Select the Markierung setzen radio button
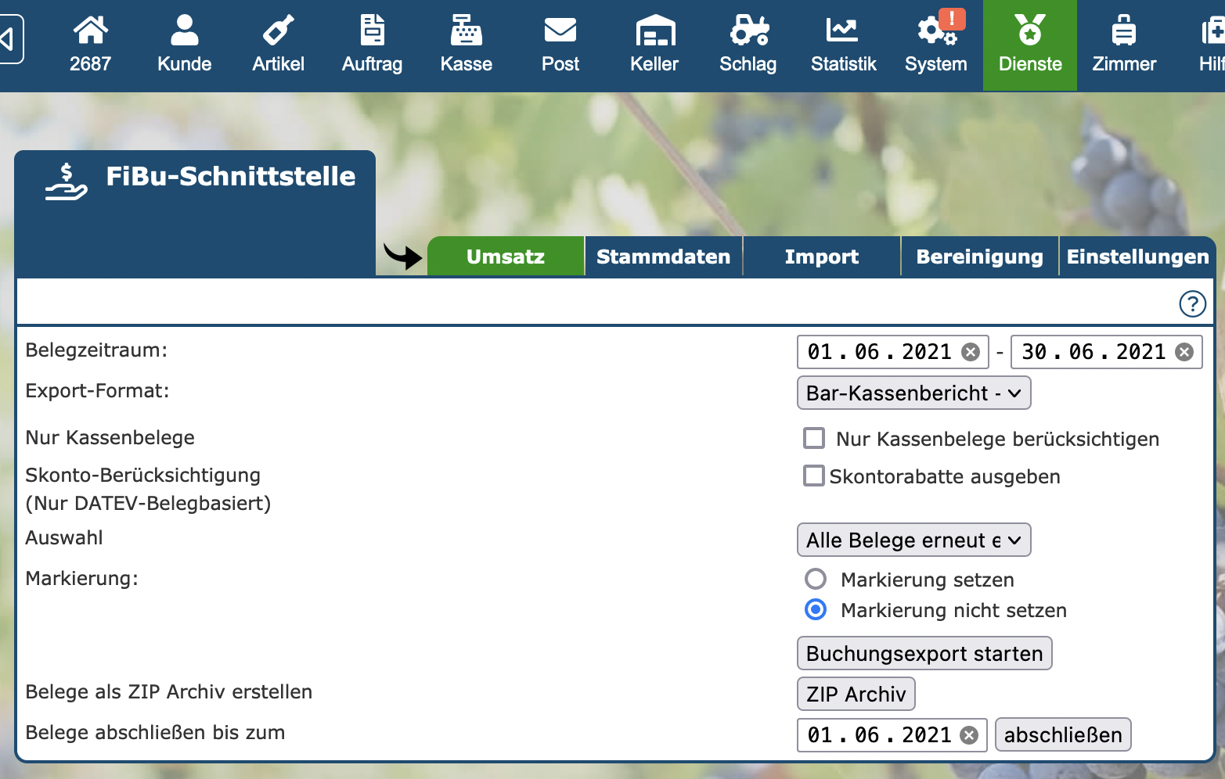Viewport: 1225px width, 779px height. (816, 579)
